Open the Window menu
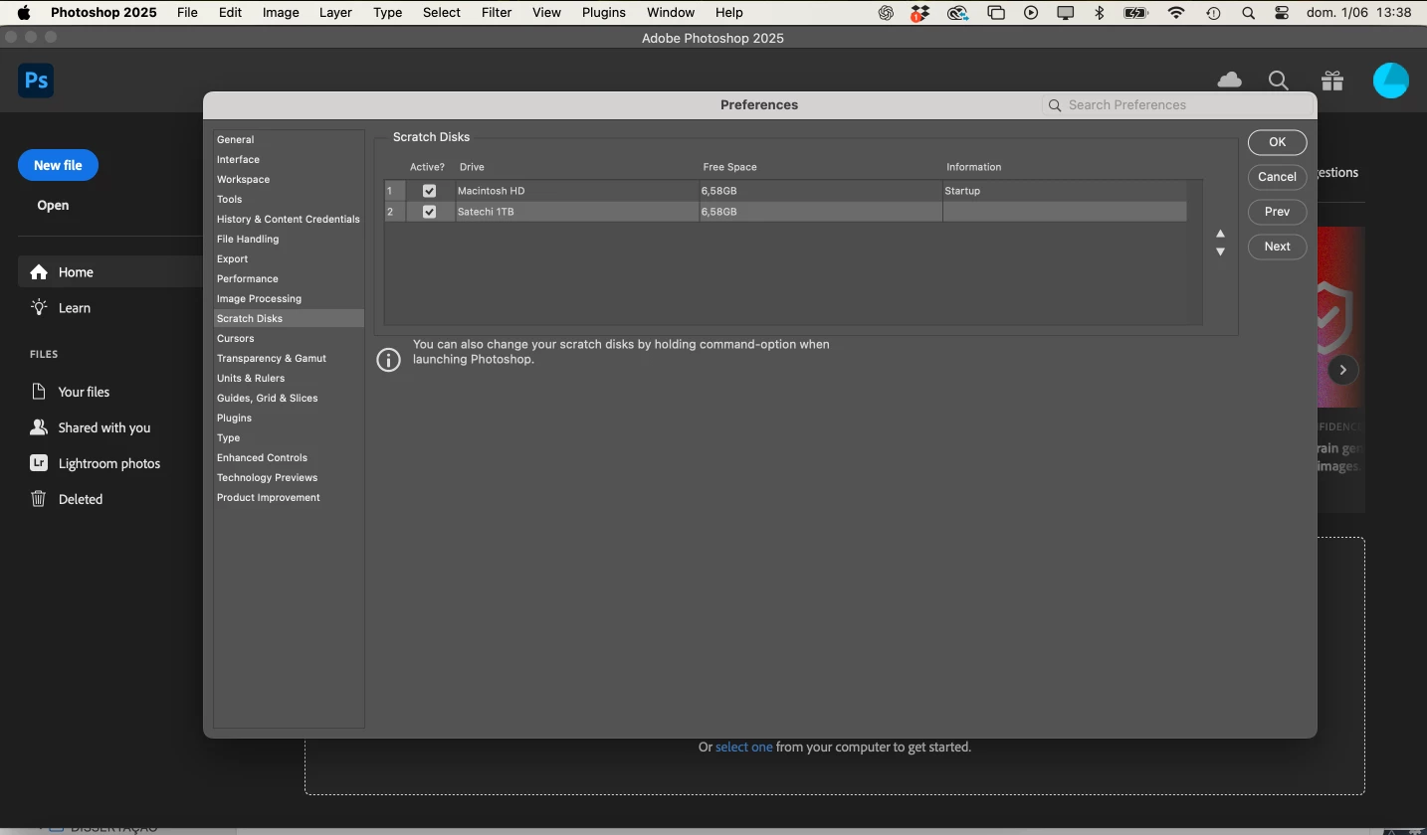Image resolution: width=1427 pixels, height=835 pixels. (x=670, y=13)
